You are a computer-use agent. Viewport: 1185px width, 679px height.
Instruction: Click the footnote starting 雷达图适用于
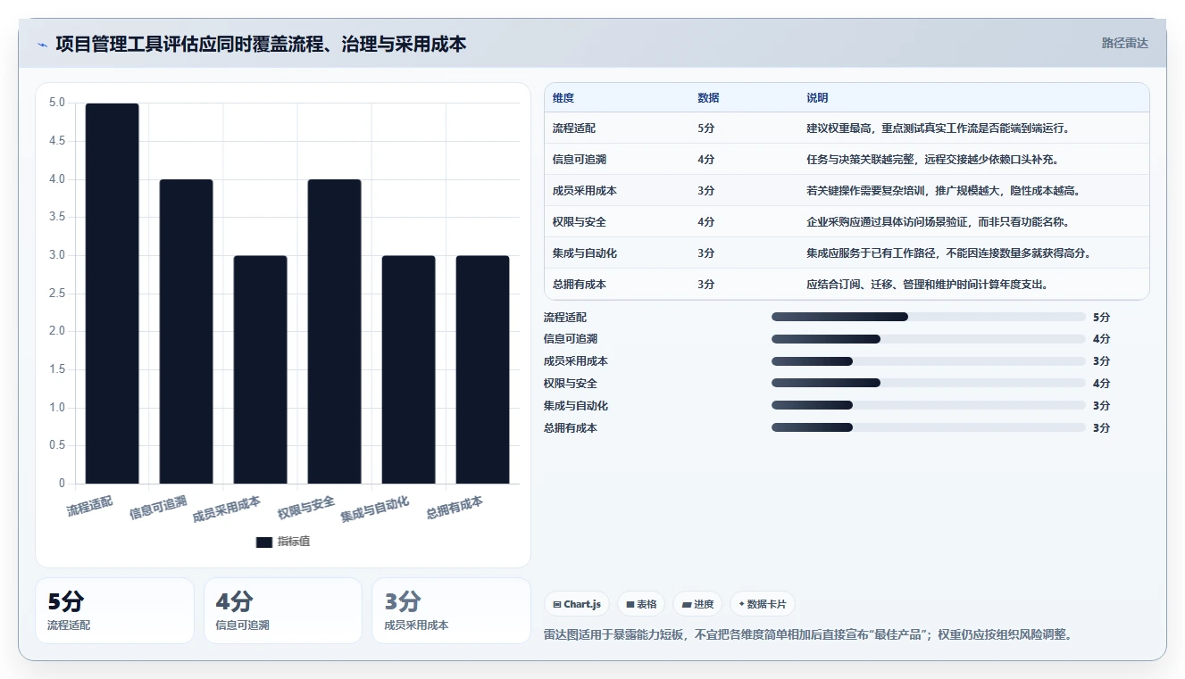(x=807, y=634)
